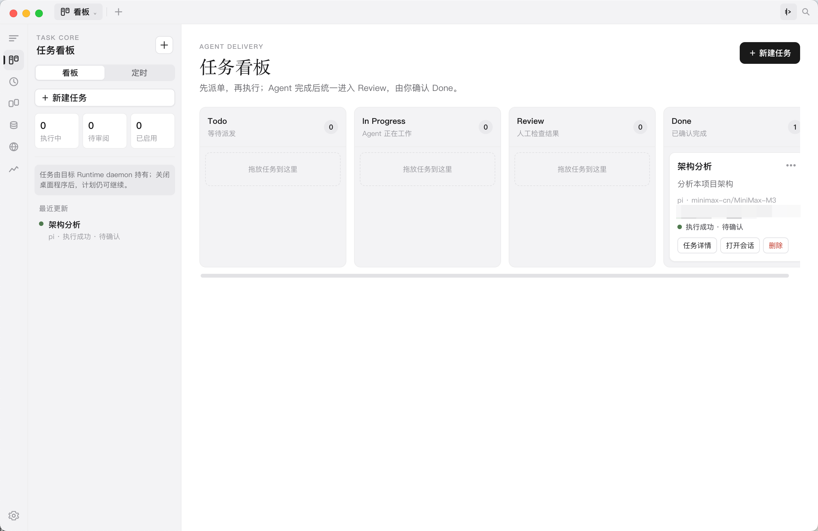The height and width of the screenshot is (531, 818).
Task: Open three-dot menu on 架构分析 card
Action: coord(791,165)
